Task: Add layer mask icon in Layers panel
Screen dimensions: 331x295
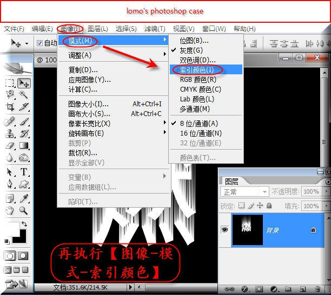Action: tap(259, 289)
